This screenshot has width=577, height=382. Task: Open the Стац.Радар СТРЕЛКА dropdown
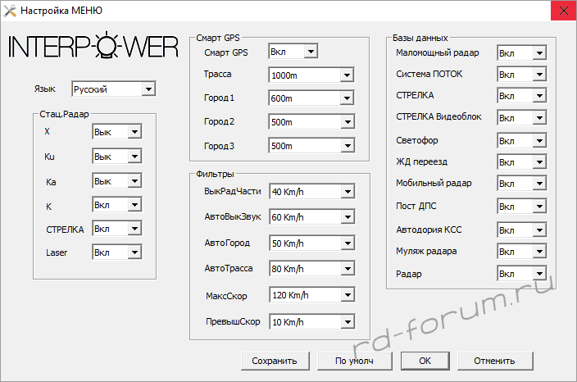pyautogui.click(x=117, y=229)
